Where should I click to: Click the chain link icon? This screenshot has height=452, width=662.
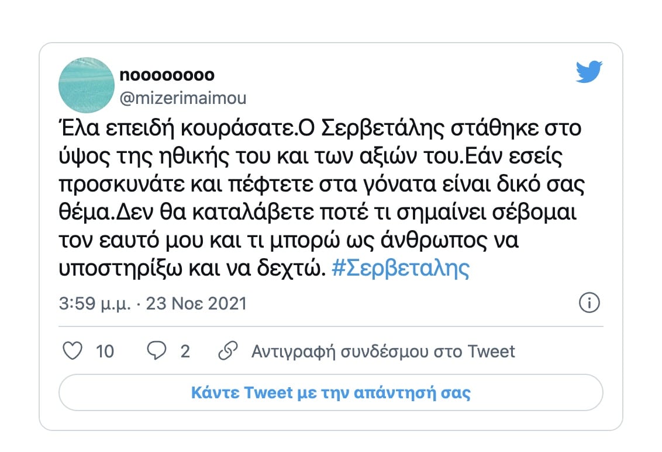pyautogui.click(x=228, y=350)
